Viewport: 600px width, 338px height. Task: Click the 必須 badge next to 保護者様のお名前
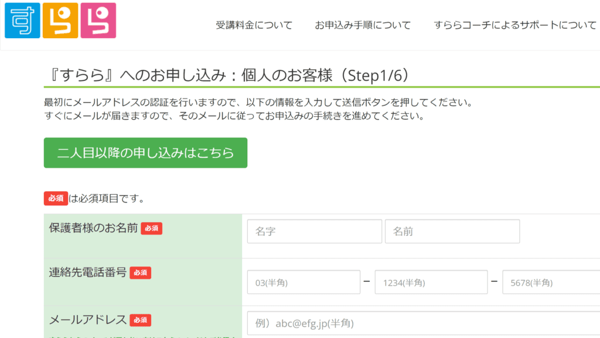152,228
